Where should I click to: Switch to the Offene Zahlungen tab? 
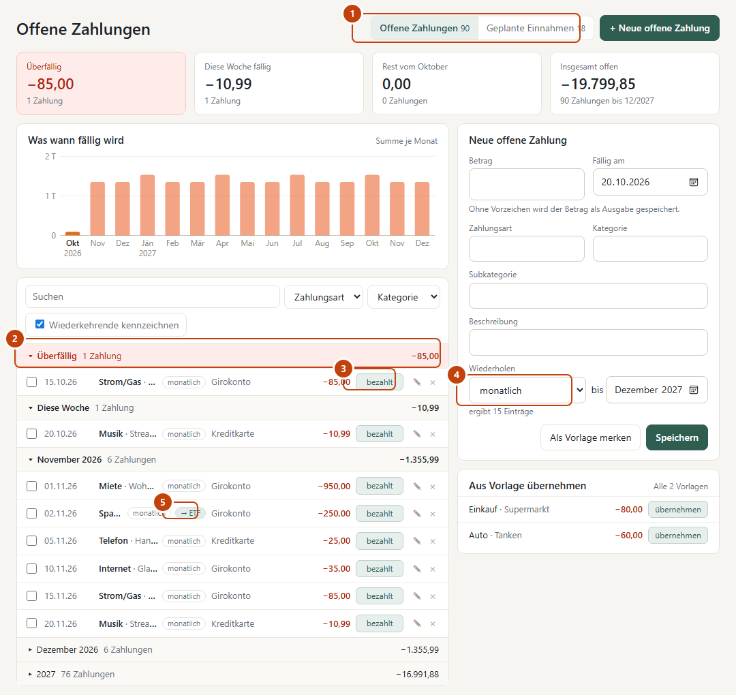[425, 28]
